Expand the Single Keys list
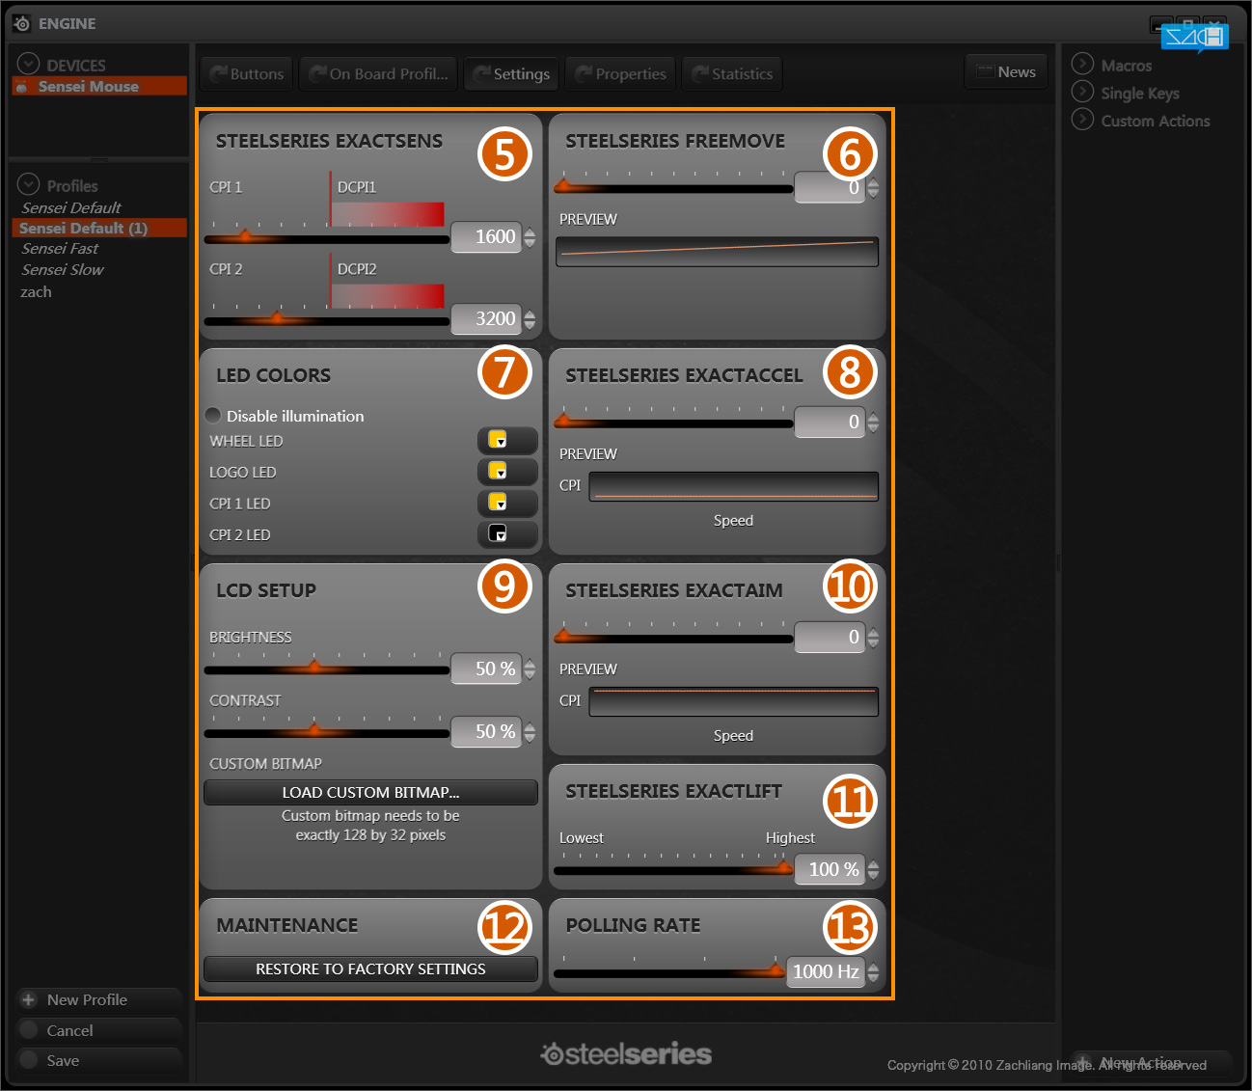The width and height of the screenshot is (1252, 1091). (x=1082, y=92)
